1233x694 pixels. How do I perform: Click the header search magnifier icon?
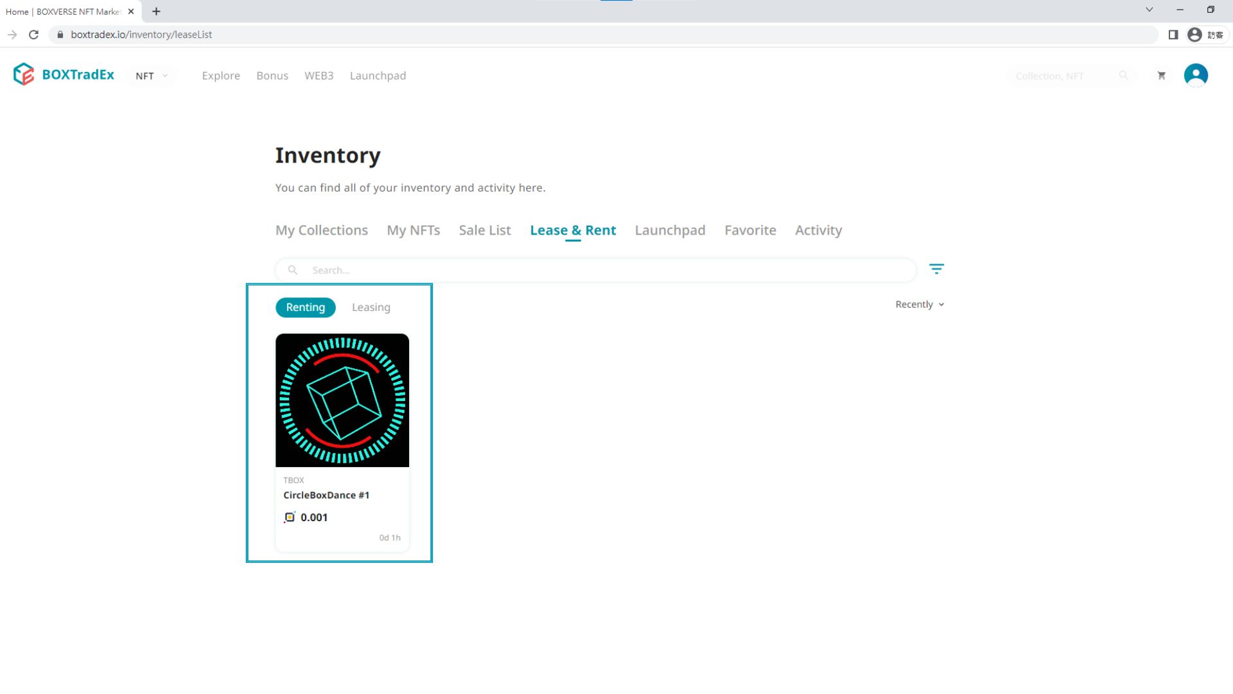(1123, 76)
